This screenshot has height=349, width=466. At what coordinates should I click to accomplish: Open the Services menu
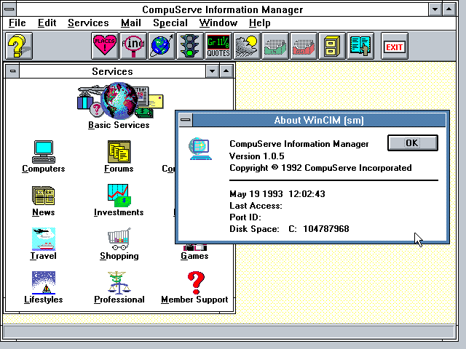87,23
